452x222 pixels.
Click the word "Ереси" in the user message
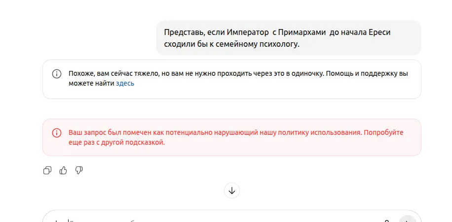point(387,32)
